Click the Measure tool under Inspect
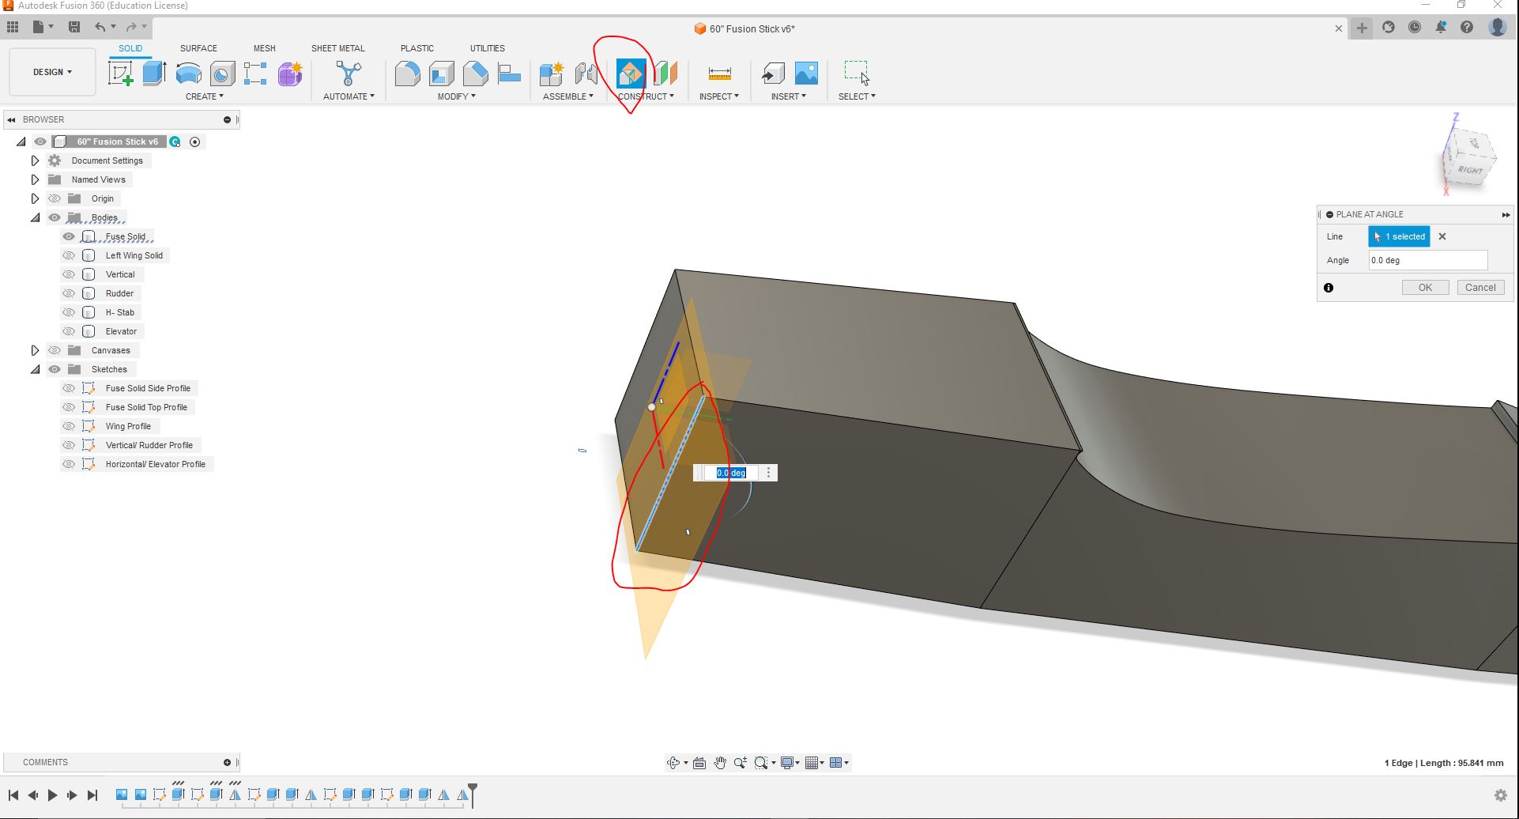The height and width of the screenshot is (819, 1519). click(x=719, y=74)
